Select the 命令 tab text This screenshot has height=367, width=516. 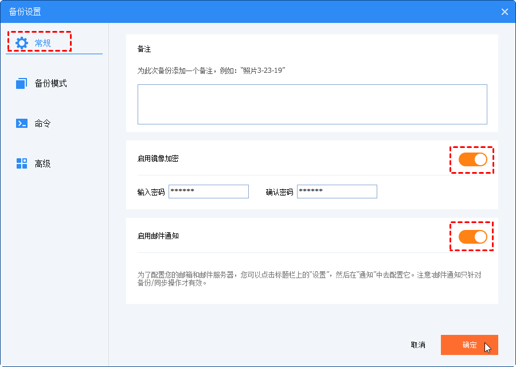click(43, 123)
